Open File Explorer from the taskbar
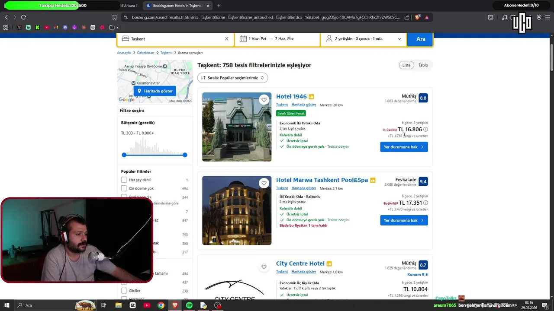The height and width of the screenshot is (311, 554). click(118, 305)
